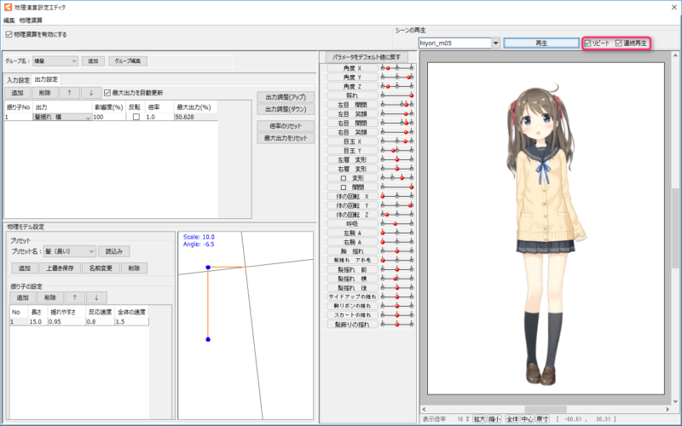Click the preview vertical scrollbar down arrow
682x426 pixels.
(675, 401)
